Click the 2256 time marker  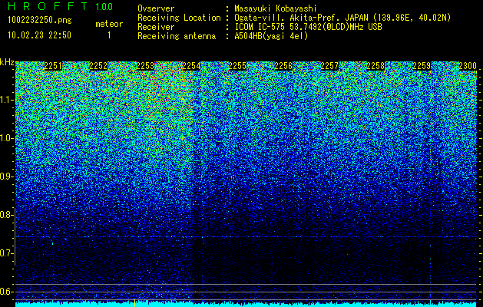[x=283, y=66]
